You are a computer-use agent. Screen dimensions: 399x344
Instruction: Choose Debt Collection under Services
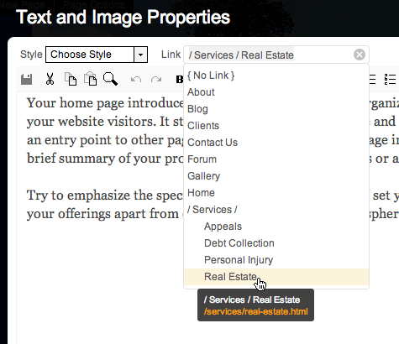(239, 243)
